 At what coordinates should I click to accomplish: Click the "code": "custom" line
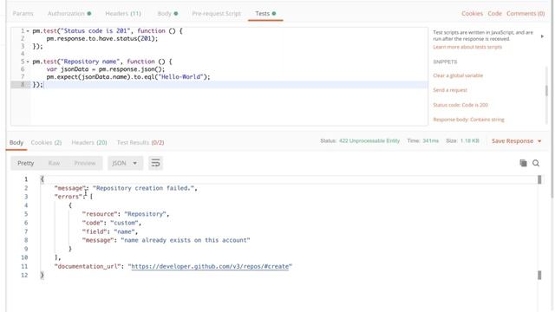tap(112, 223)
